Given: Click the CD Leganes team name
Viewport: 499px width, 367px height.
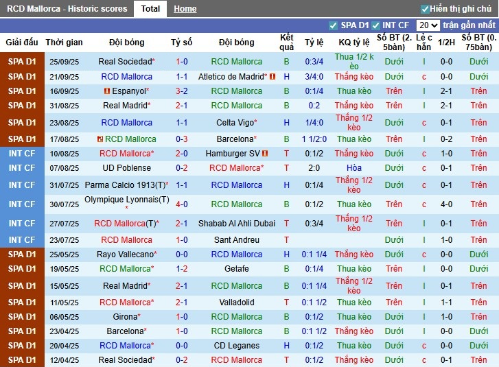Looking at the screenshot, I should tap(236, 346).
